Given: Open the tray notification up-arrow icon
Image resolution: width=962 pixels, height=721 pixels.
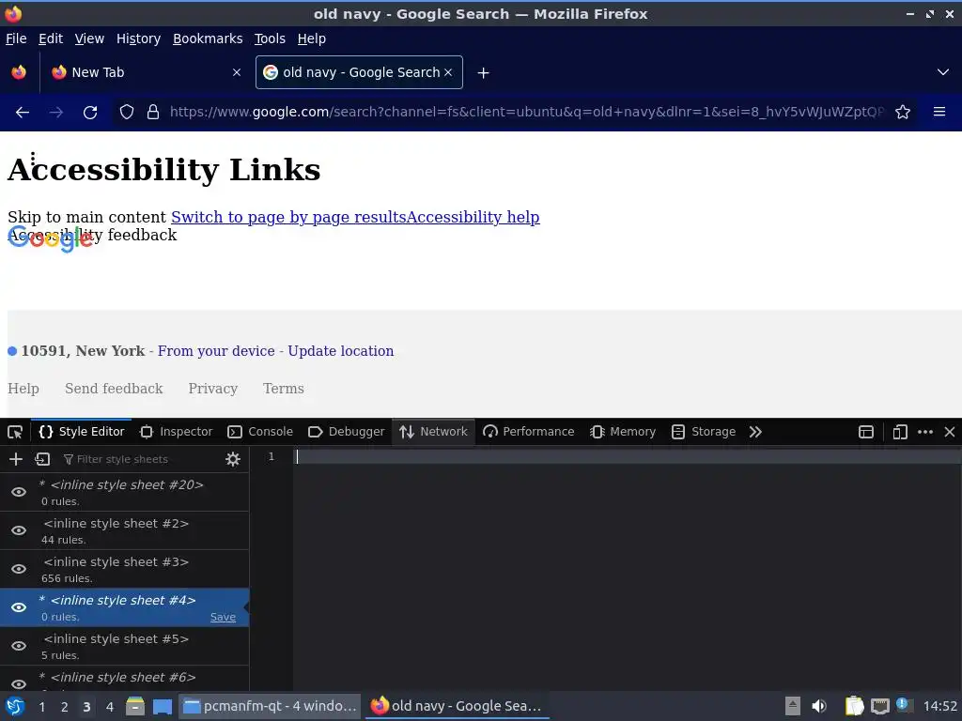Looking at the screenshot, I should pyautogui.click(x=793, y=706).
